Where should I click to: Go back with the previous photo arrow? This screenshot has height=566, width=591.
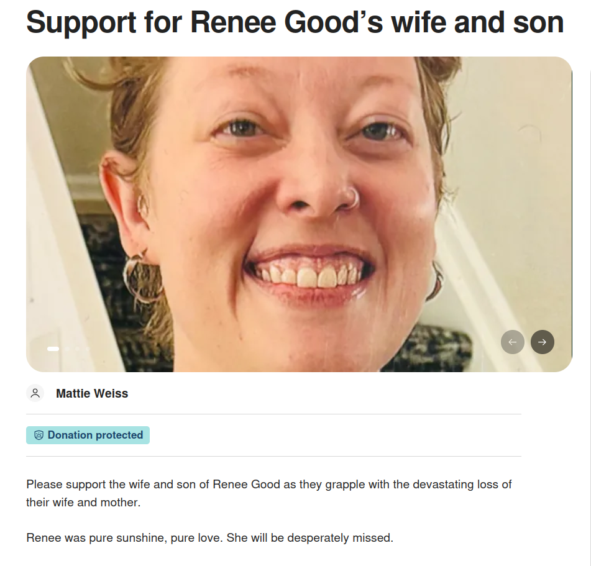(513, 342)
